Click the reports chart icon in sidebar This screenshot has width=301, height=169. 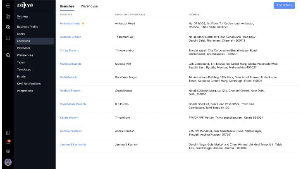[8, 38]
